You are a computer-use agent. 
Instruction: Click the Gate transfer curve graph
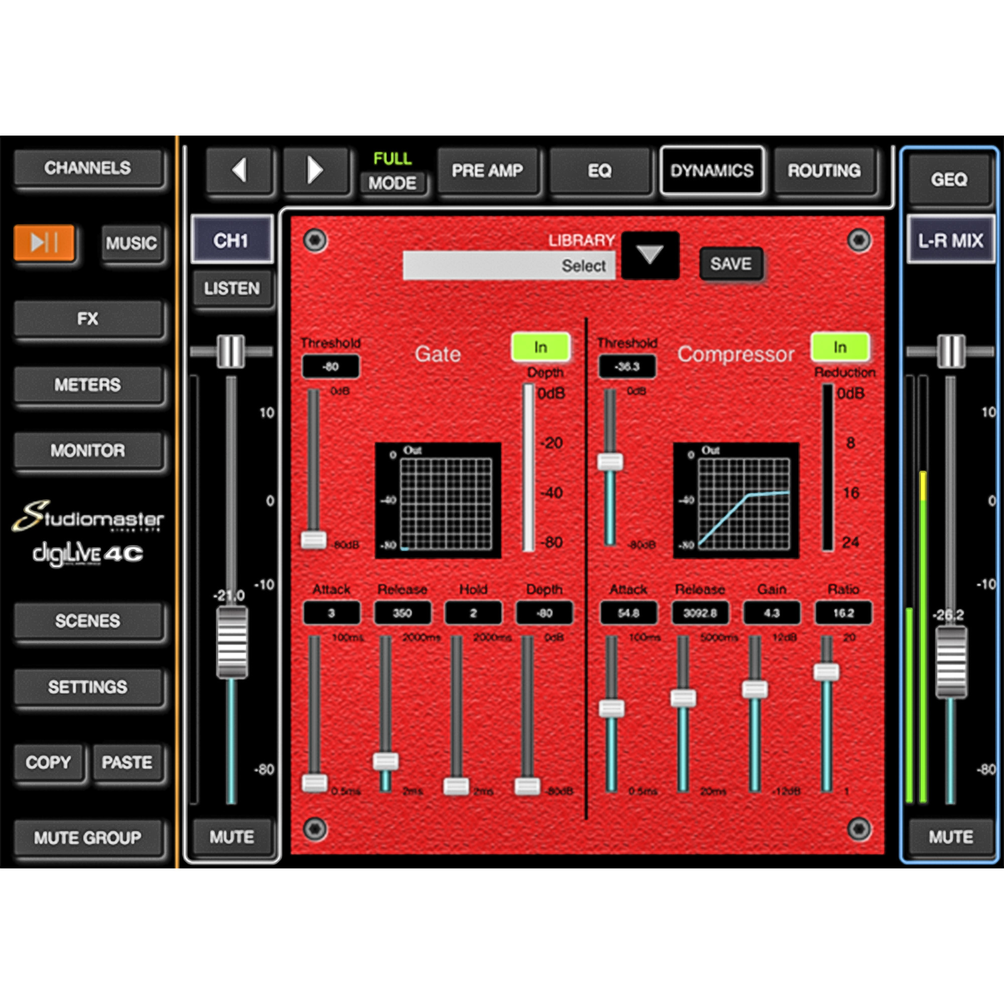coord(438,500)
